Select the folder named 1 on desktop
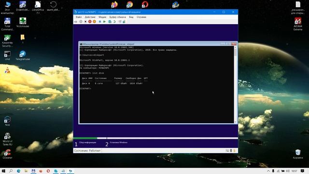 pos(23,39)
